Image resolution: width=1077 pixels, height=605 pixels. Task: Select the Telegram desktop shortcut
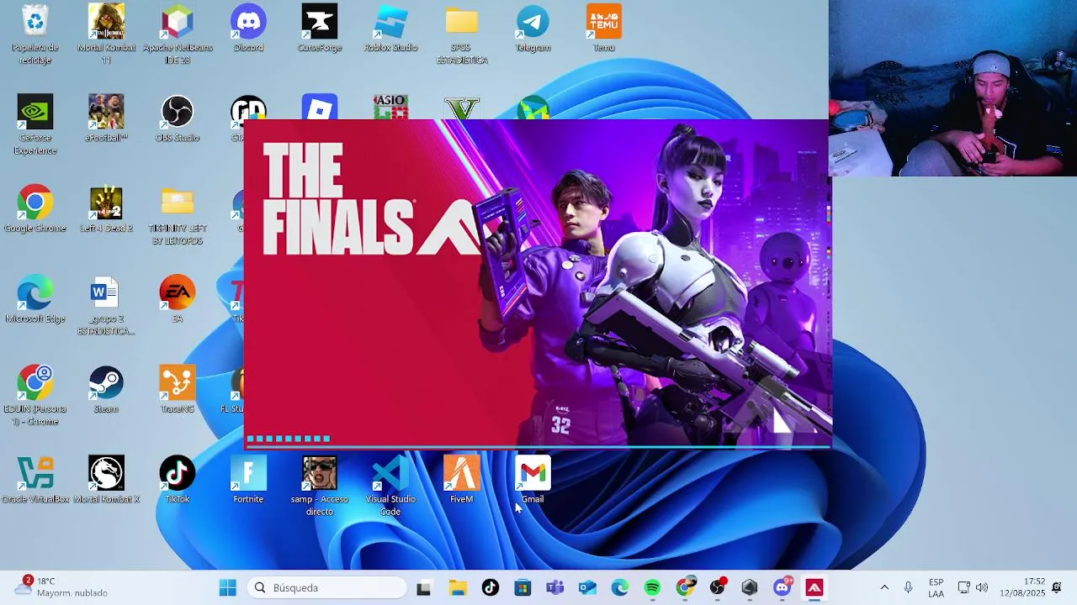tap(533, 29)
